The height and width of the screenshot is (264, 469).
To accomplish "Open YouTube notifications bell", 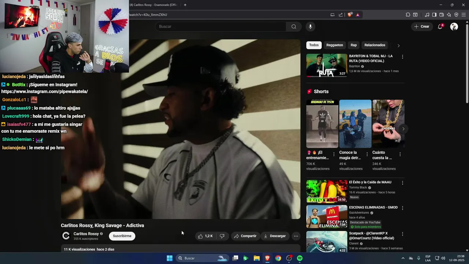I will coord(440,26).
